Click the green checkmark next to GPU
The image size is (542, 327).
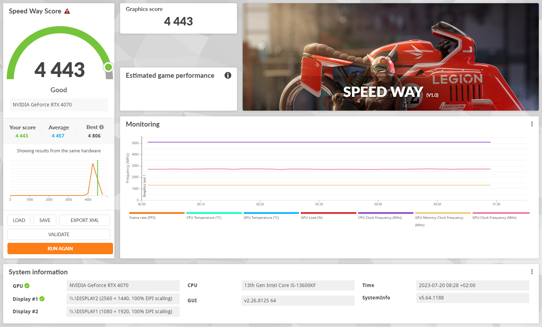coord(27,286)
